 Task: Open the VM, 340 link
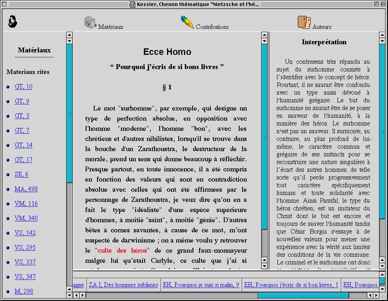(x=26, y=218)
